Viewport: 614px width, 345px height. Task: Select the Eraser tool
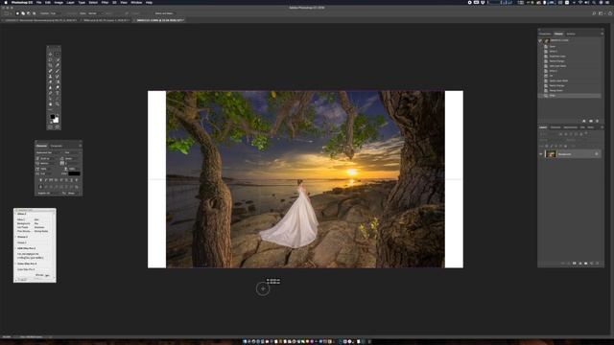(x=50, y=81)
